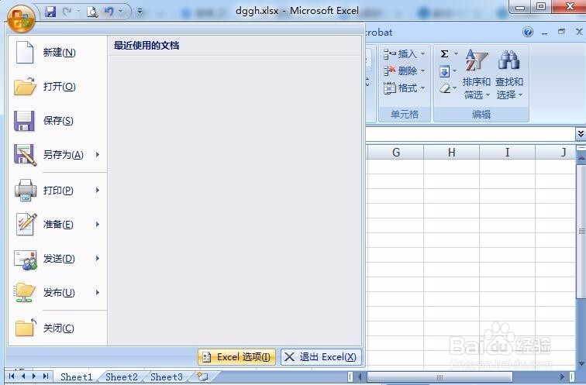Expand the formula bar chevron
Screen dimensions: 586x385
pyautogui.click(x=581, y=133)
